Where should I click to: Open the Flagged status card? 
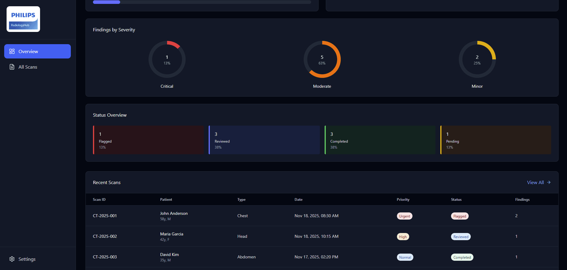click(149, 140)
